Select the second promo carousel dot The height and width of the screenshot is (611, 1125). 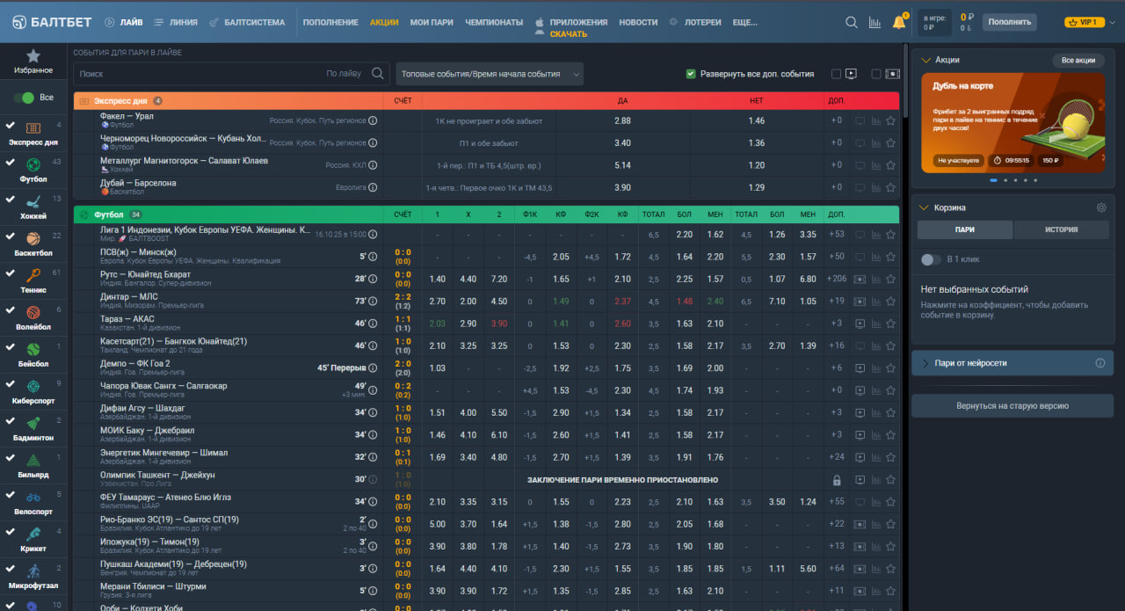tap(1004, 180)
